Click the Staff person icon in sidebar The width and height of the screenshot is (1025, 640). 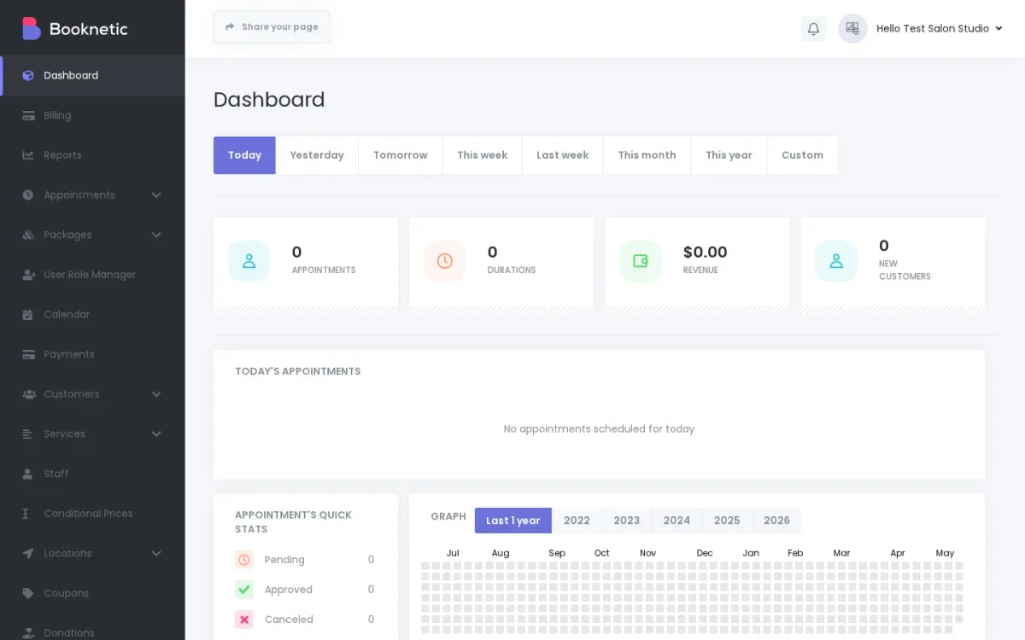(28, 474)
